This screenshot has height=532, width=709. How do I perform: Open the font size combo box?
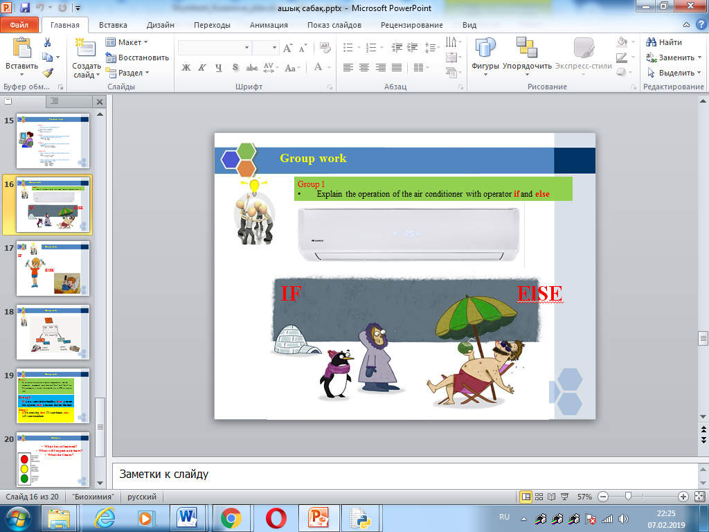pos(265,47)
